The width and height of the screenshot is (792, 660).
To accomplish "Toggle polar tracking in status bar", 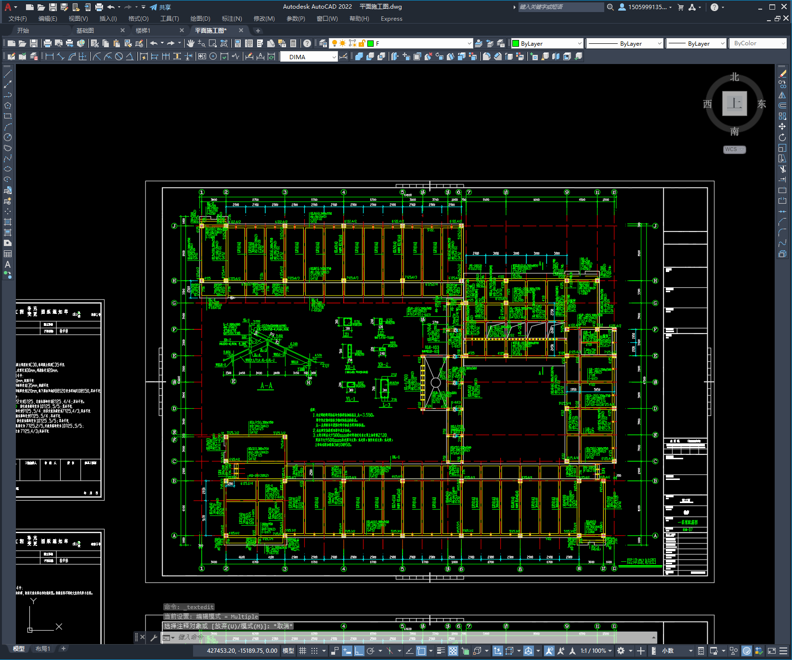I will (371, 651).
